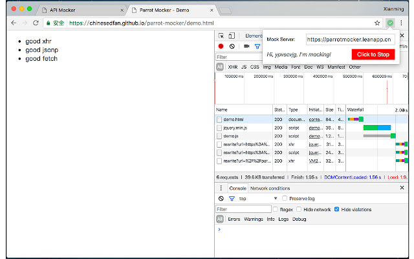Click the green lock security icon

(48, 23)
